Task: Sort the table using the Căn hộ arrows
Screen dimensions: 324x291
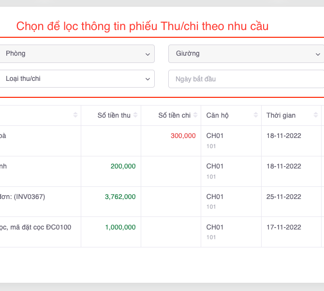Action: point(255,115)
